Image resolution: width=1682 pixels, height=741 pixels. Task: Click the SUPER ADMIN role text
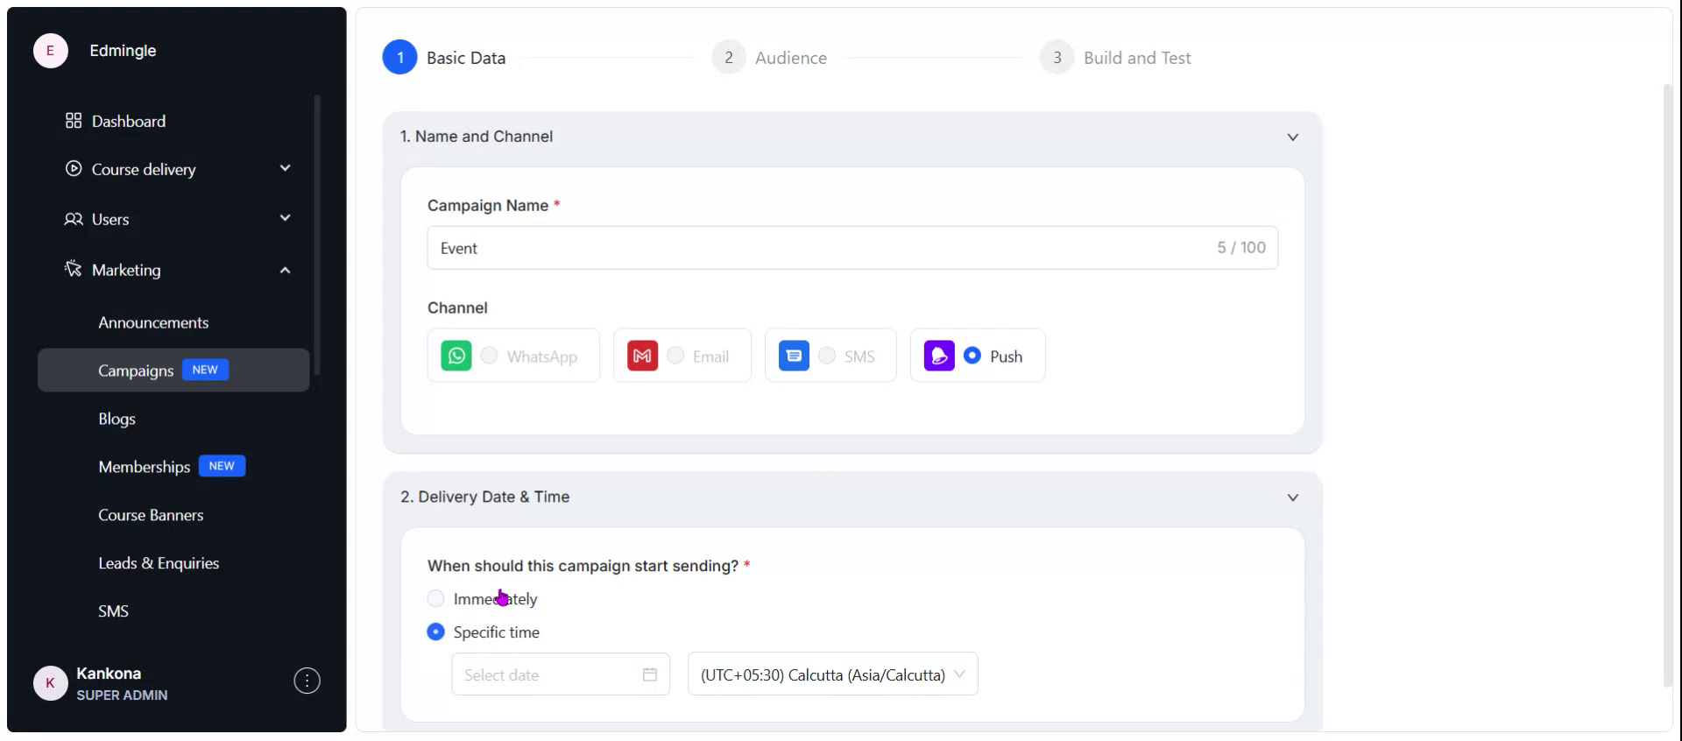tap(122, 695)
